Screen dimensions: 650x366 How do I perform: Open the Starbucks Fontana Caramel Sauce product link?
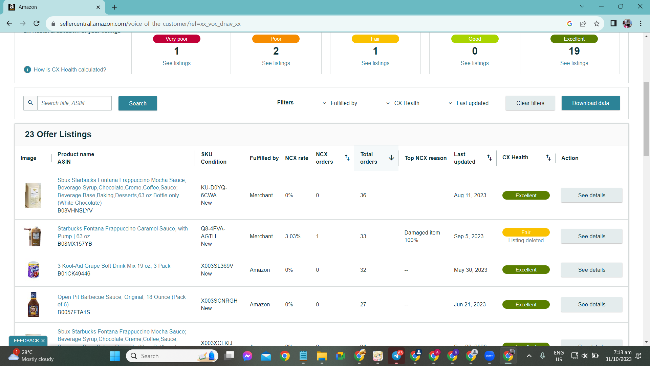[x=123, y=232]
